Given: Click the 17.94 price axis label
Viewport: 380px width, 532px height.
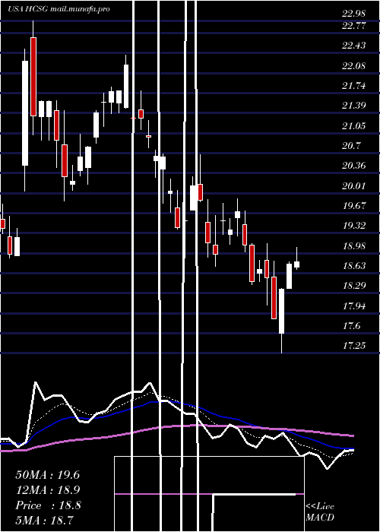Looking at the screenshot, I should [353, 306].
